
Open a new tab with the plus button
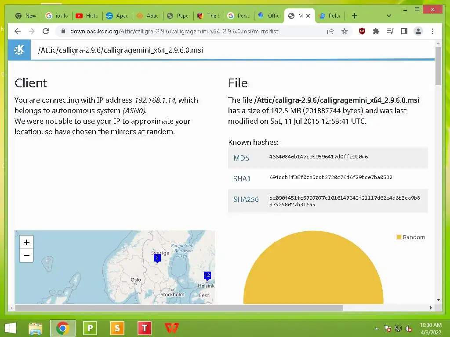click(x=355, y=16)
